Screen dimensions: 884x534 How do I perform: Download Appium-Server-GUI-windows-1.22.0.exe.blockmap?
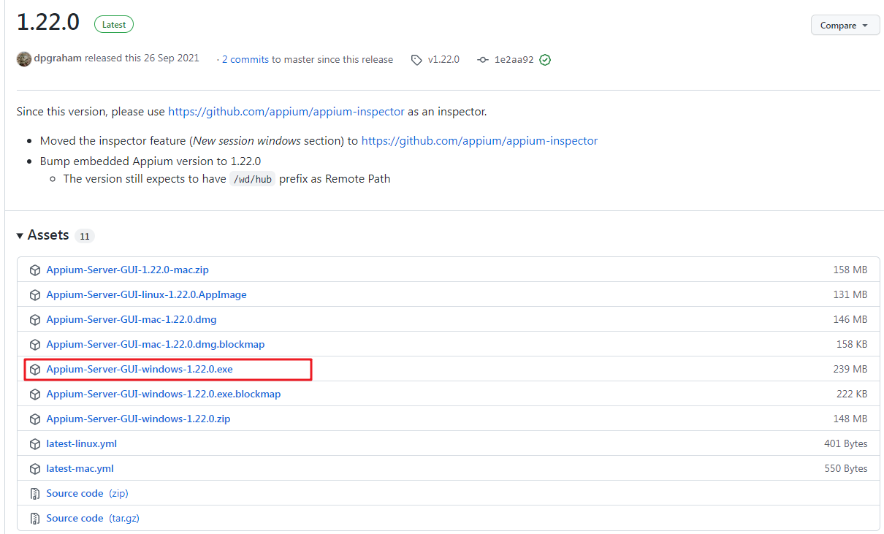(164, 394)
